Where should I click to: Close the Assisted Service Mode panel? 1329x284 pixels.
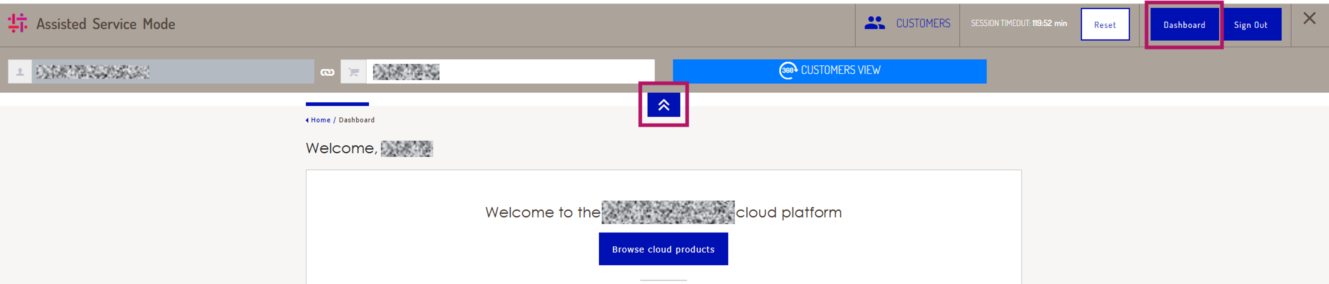1309,19
